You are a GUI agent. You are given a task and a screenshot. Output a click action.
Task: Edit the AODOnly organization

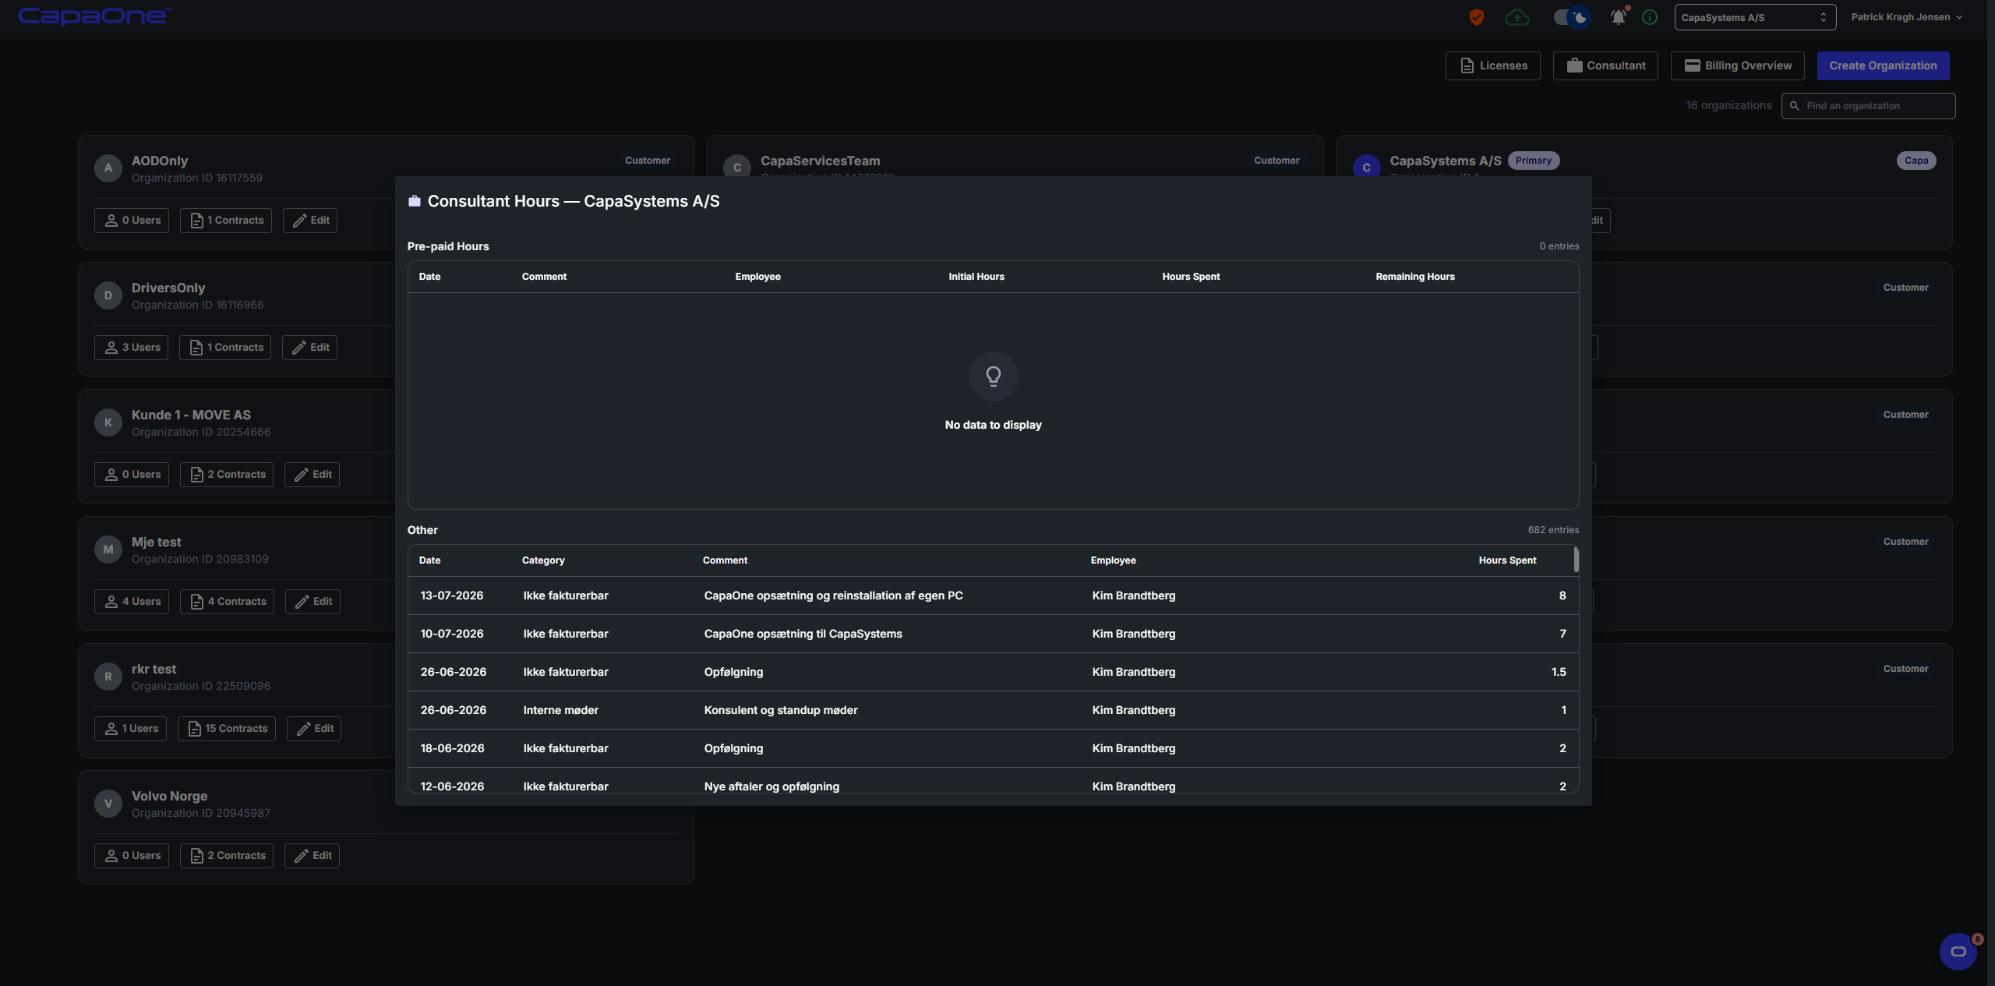coord(310,221)
